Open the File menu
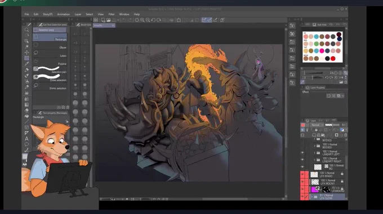This screenshot has width=383, height=214. click(x=26, y=14)
